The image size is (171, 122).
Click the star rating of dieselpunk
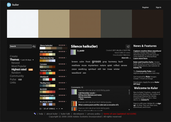[63, 76]
